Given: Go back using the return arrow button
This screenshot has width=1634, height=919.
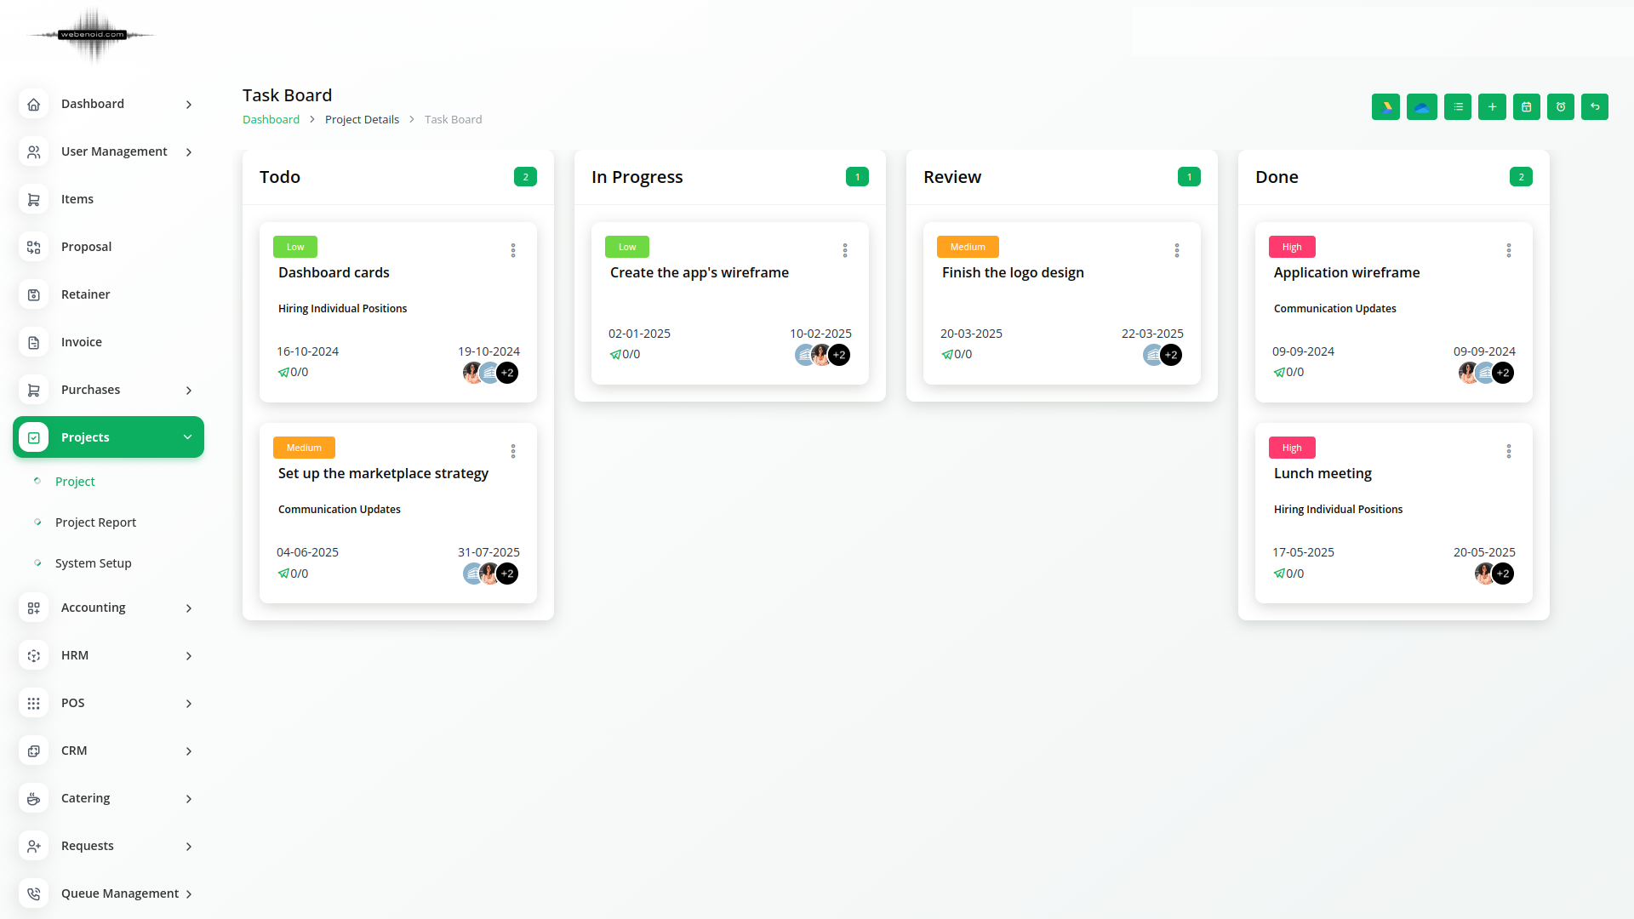Looking at the screenshot, I should (1595, 107).
